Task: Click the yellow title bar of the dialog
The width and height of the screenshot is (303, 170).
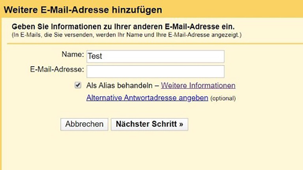Action: pyautogui.click(x=237, y=10)
